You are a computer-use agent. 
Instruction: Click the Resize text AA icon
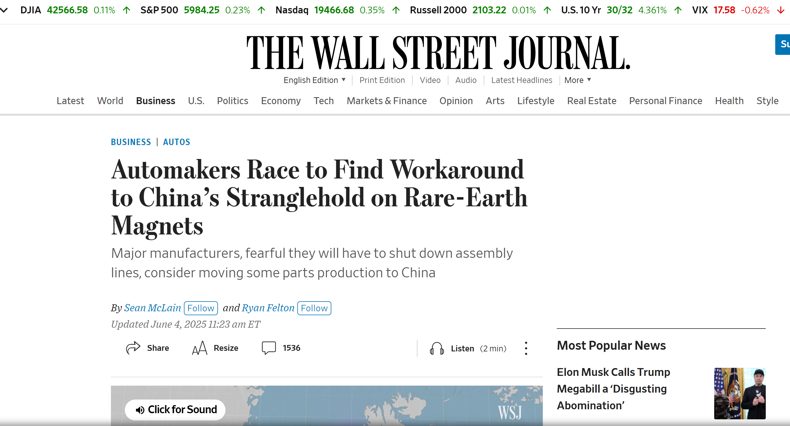click(x=200, y=348)
